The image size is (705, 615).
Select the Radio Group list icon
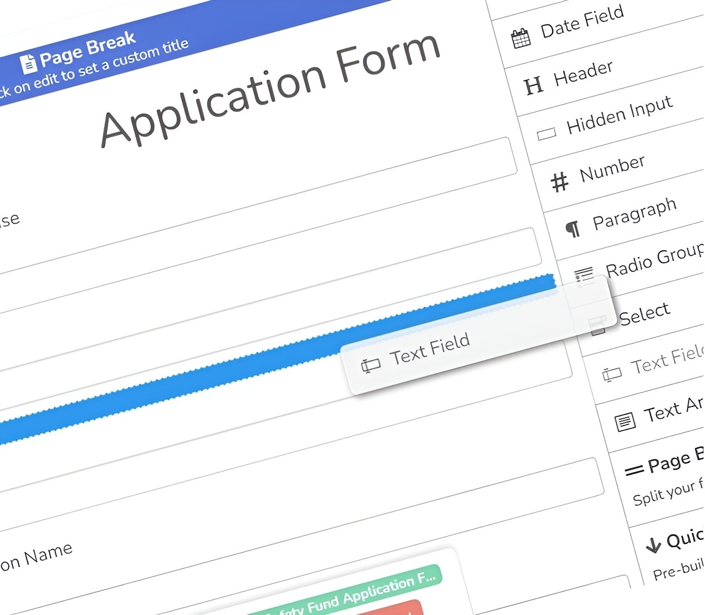tap(584, 275)
